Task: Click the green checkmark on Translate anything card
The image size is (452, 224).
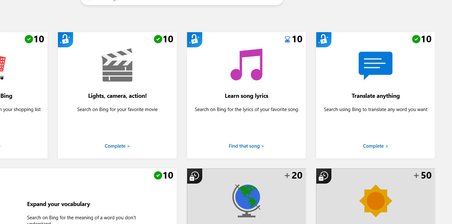Action: click(416, 39)
